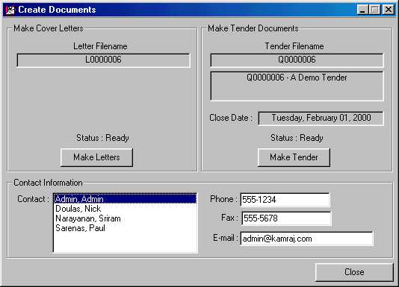Minimize the Create Documents window
The image size is (399, 287).
click(362, 10)
